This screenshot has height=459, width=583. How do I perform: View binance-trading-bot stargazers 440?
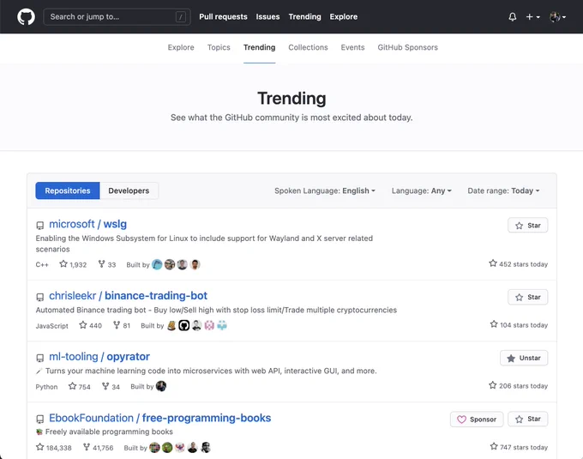[x=90, y=325]
